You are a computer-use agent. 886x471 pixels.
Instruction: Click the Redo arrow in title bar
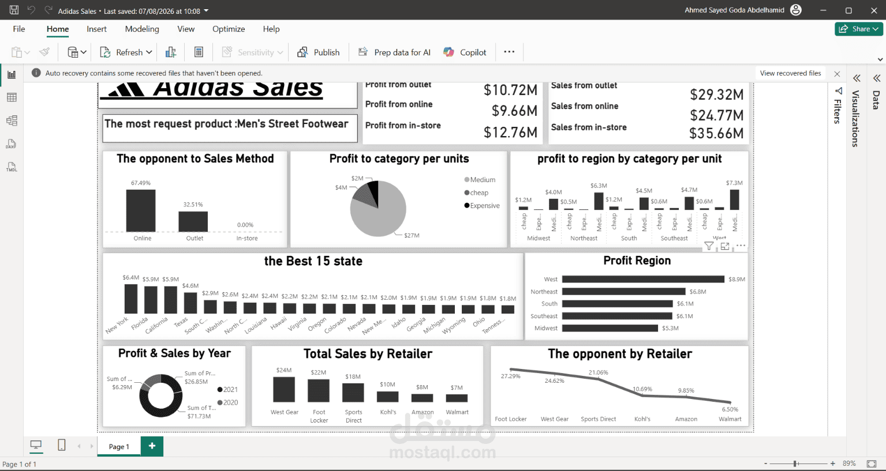tap(48, 10)
